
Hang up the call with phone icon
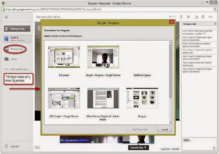(210, 17)
